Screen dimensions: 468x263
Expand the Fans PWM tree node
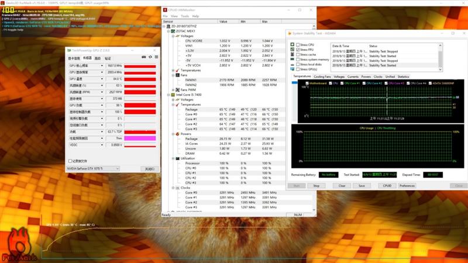tap(173, 90)
